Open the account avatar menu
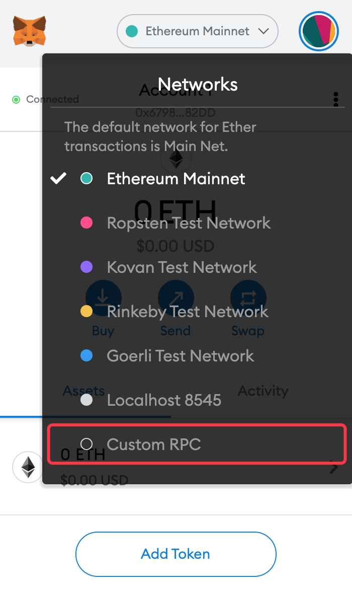This screenshot has width=352, height=594. coord(318,31)
